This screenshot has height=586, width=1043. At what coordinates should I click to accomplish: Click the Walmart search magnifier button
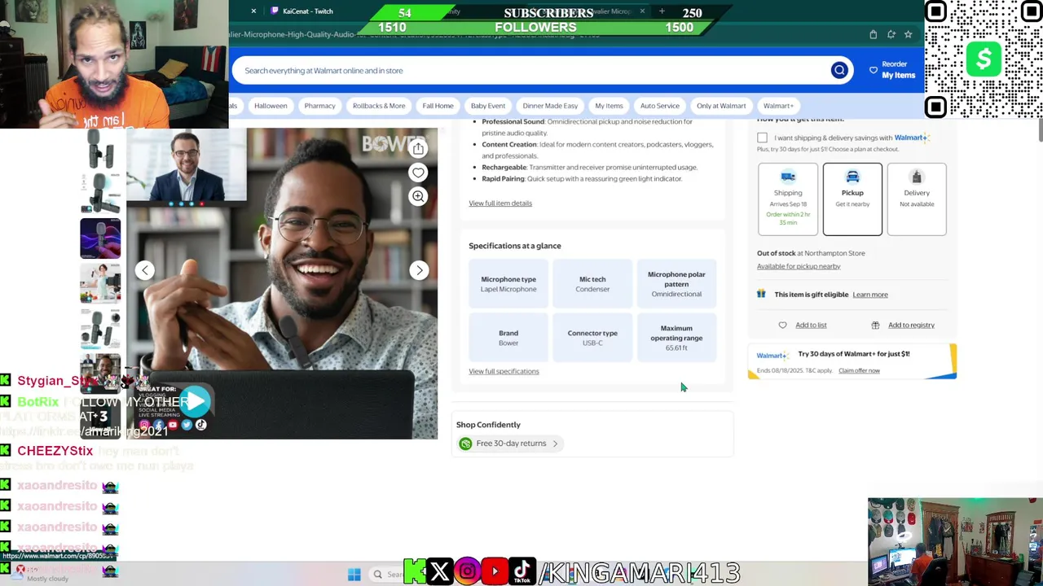[x=839, y=71]
